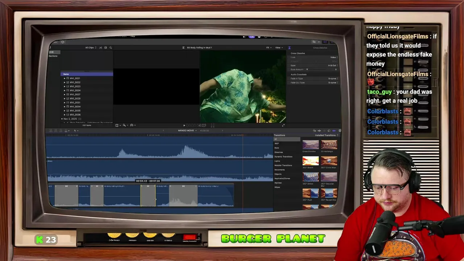Select the Dynamic Transitions category
The image size is (464, 261).
(283, 157)
